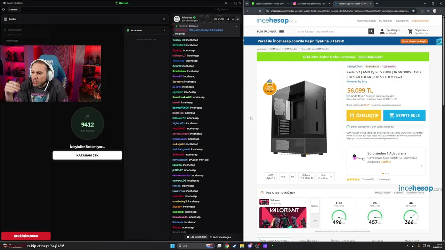Click the KAZANANI ÇEK button
Screen dimensions: 445x250
87,155
